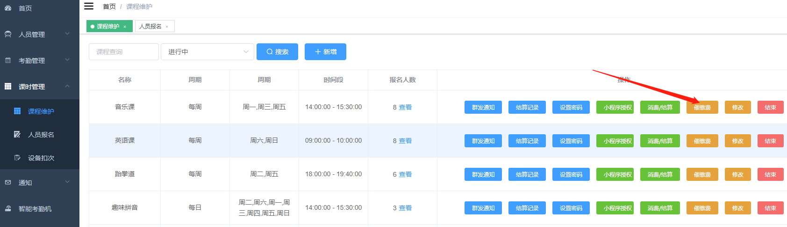Click 群发通知 for 跆拳道
Image resolution: width=787 pixels, height=227 pixels.
click(x=483, y=174)
